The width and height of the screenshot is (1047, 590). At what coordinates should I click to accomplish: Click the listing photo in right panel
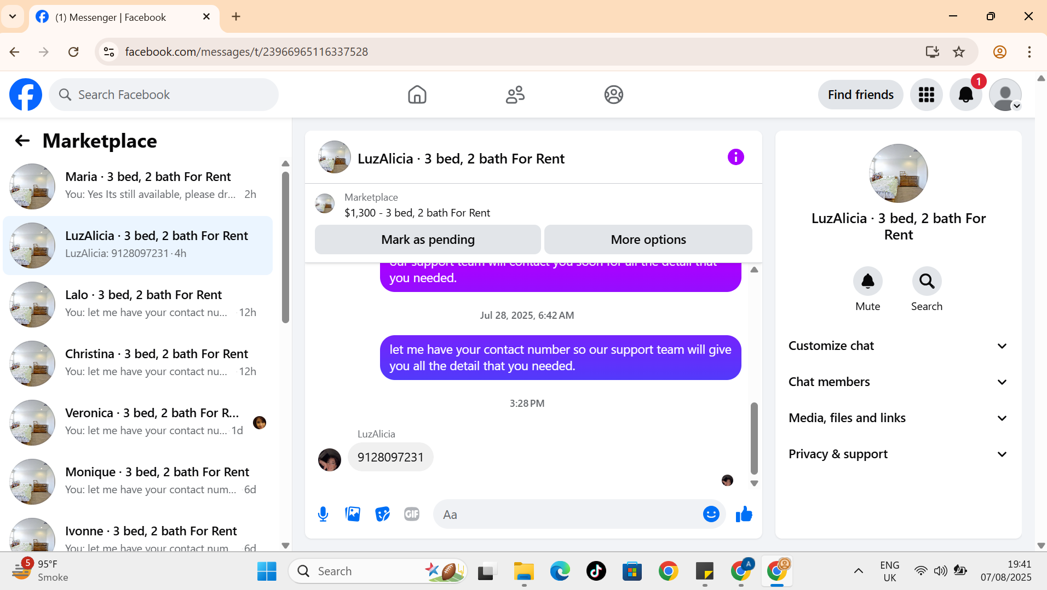coord(899,173)
